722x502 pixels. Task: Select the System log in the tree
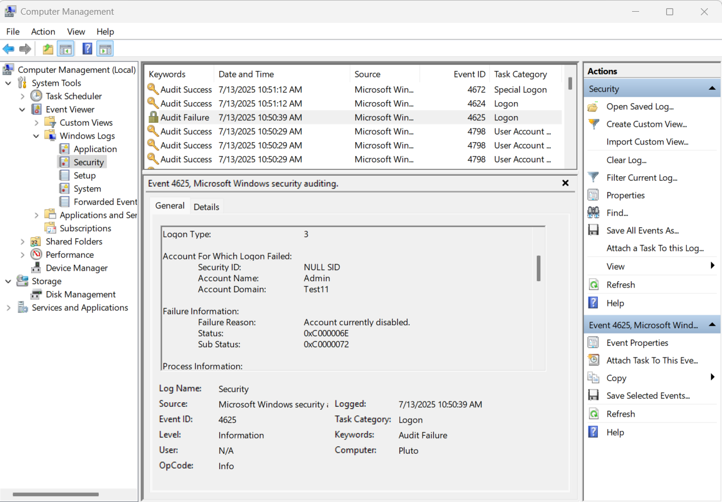87,189
